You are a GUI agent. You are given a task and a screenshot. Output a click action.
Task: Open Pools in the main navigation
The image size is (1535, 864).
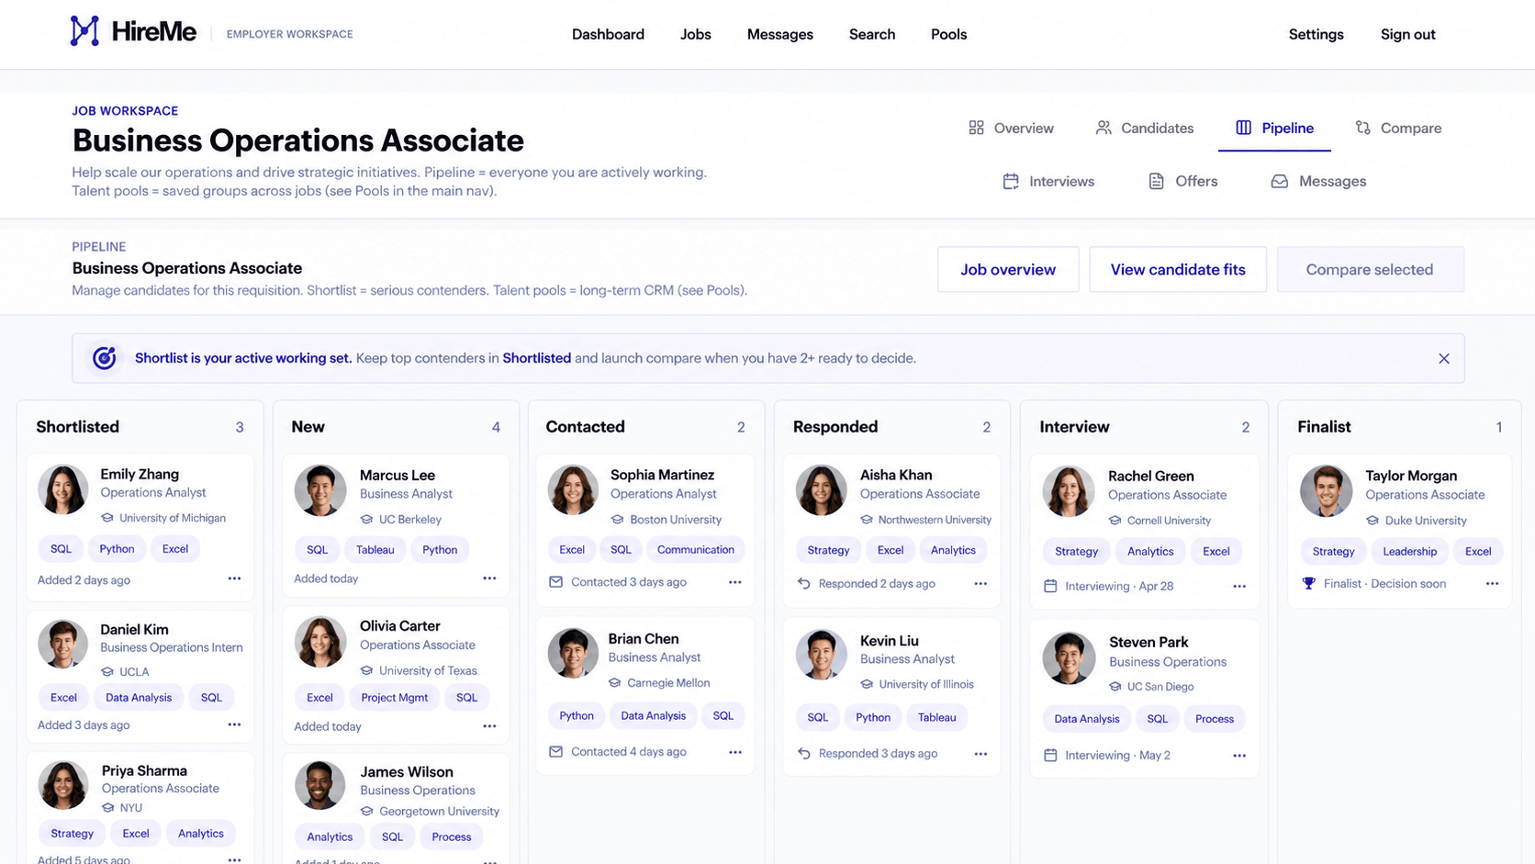click(948, 34)
